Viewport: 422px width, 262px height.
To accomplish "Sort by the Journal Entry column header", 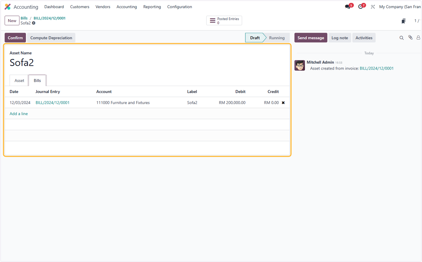I will [x=48, y=92].
